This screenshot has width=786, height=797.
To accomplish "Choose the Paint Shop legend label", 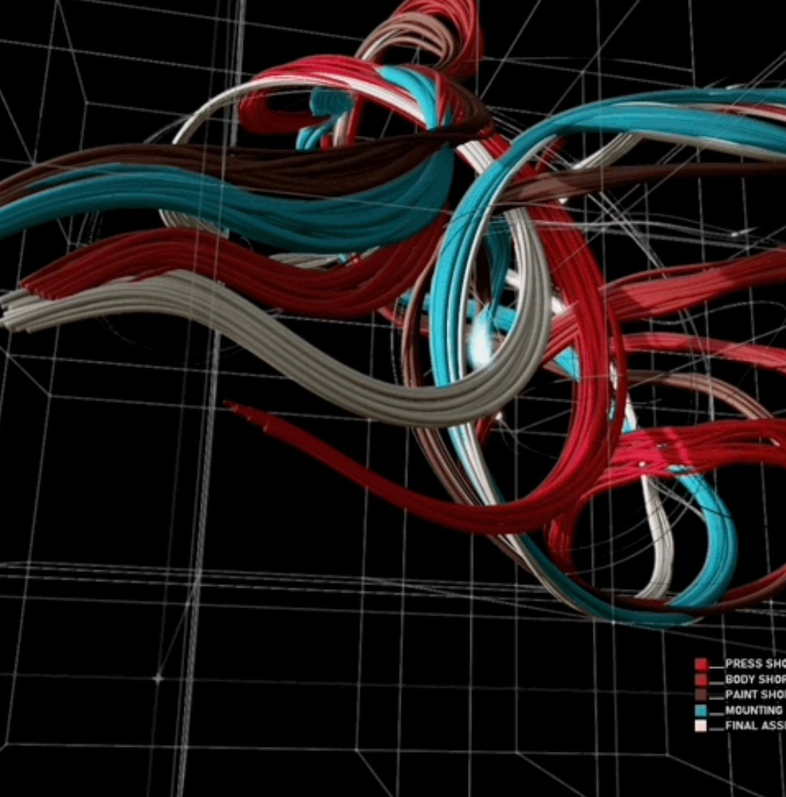I will [754, 694].
